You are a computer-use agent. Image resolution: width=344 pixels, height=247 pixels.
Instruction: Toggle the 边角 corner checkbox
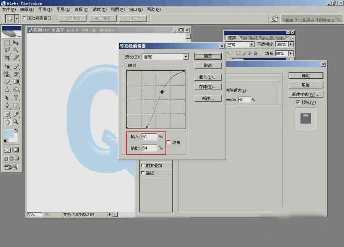click(x=169, y=142)
